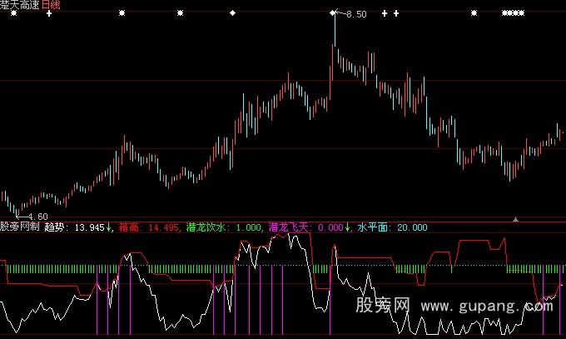
Task: Click the 楚天高速 stock name label
Action: pos(20,4)
